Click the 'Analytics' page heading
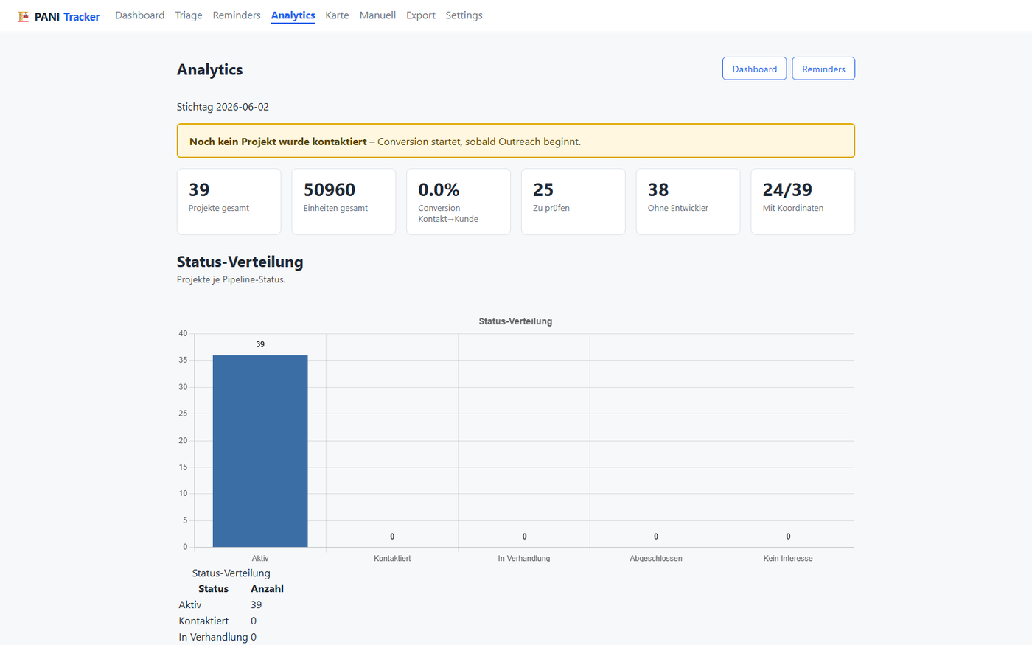The height and width of the screenshot is (645, 1032). pyautogui.click(x=210, y=69)
